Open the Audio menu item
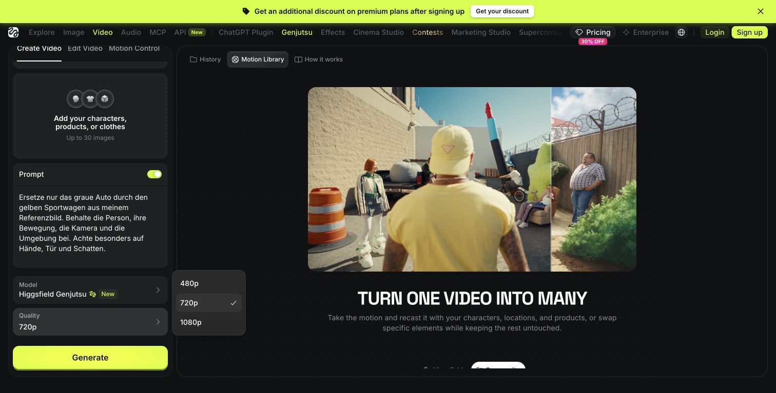 (131, 32)
